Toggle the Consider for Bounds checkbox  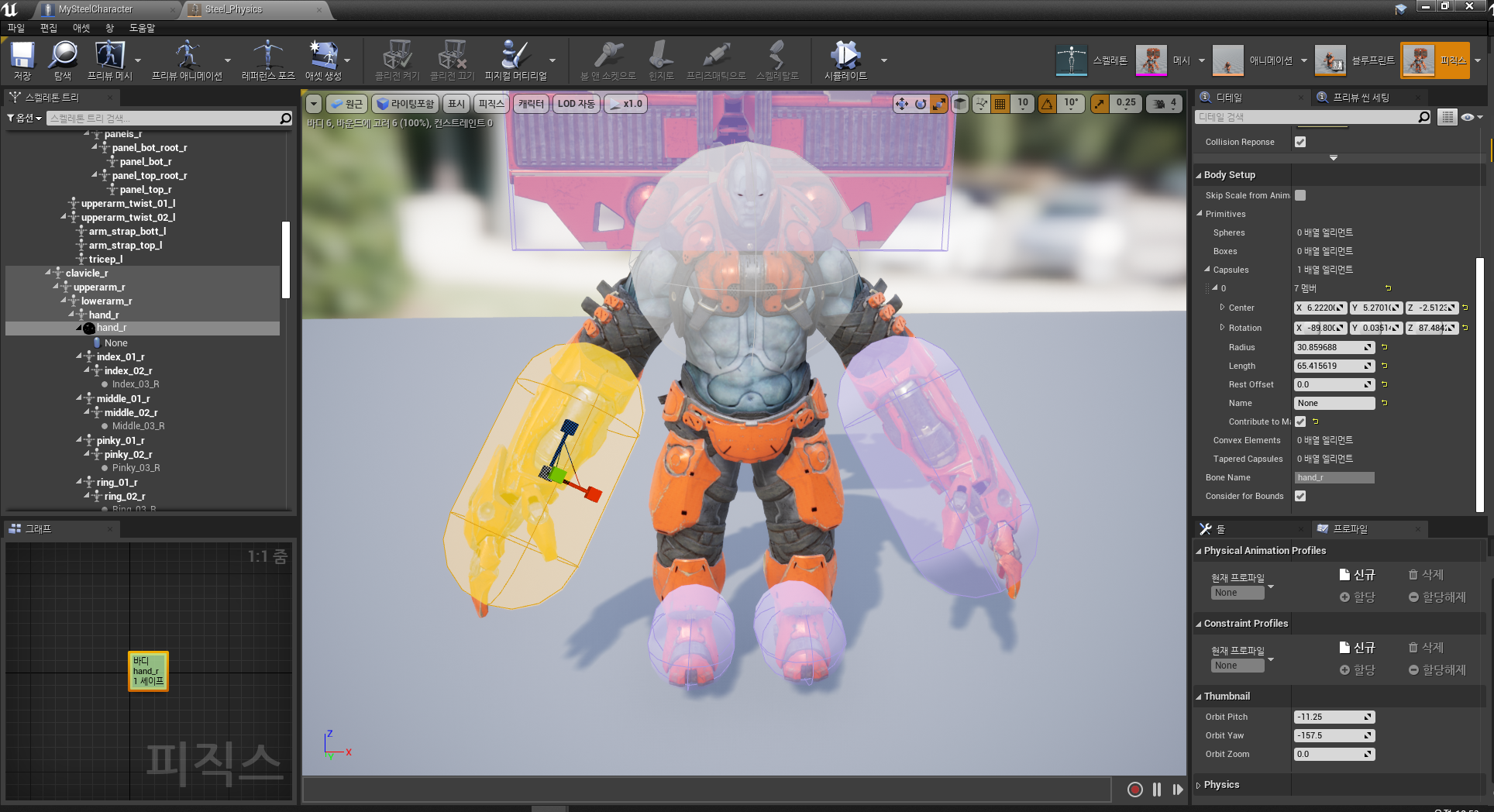[1300, 496]
